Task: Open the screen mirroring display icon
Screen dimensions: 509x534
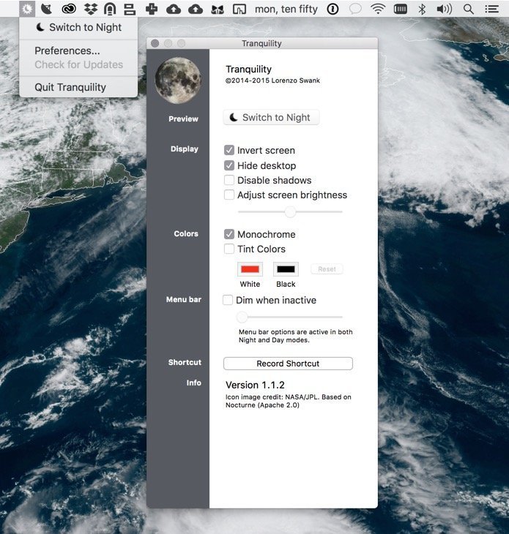Action: click(239, 10)
